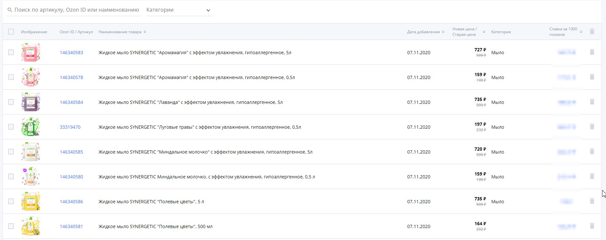Open Ozon ID 146340578 link

71,77
